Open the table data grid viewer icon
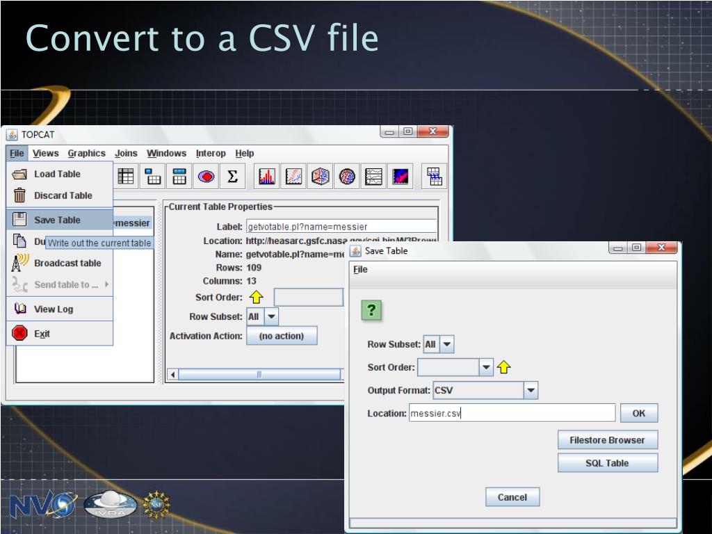Image resolution: width=712 pixels, height=534 pixels. tap(126, 176)
